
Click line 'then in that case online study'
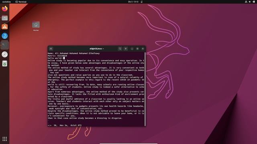(85, 118)
